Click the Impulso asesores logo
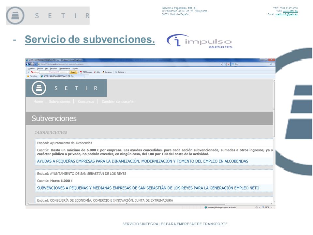Viewport: 313px width, 235px height. click(x=200, y=41)
